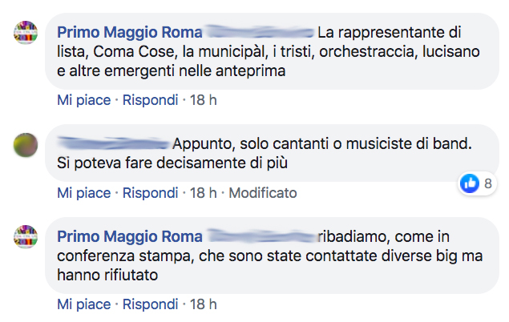Toggle 'Mi piace' under the 'ribadiamo' comment
509x322 pixels.
point(83,304)
